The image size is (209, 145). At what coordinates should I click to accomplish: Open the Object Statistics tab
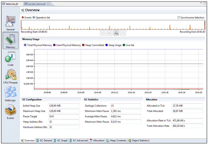click(x=138, y=141)
